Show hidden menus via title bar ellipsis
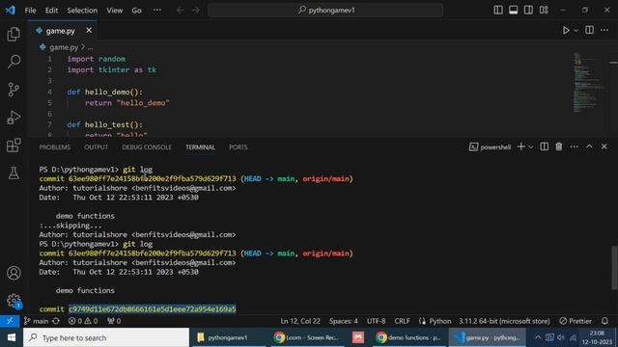The height and width of the screenshot is (347, 618). pyautogui.click(x=156, y=11)
